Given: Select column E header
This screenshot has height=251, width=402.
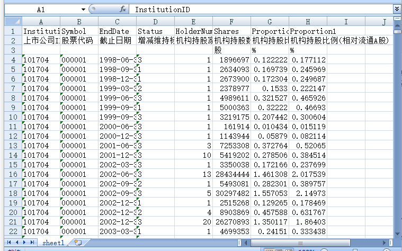Looking at the screenshot, I should [193, 22].
